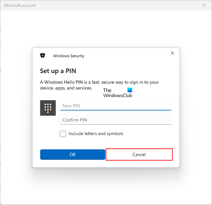
Task: Click the "Set up a PIN" heading
Action: [x=58, y=71]
